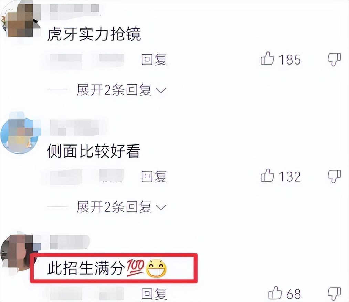Click the 侧面比较好看 comment text
This screenshot has width=349, height=302.
[94, 151]
